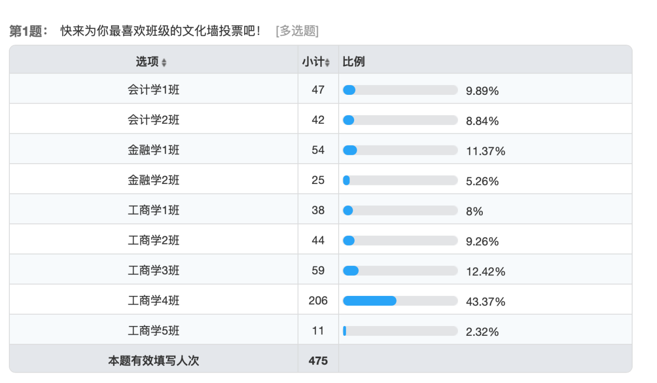Select the 会计学1班 row label
Viewport: 657px width, 383px height.
coord(153,90)
